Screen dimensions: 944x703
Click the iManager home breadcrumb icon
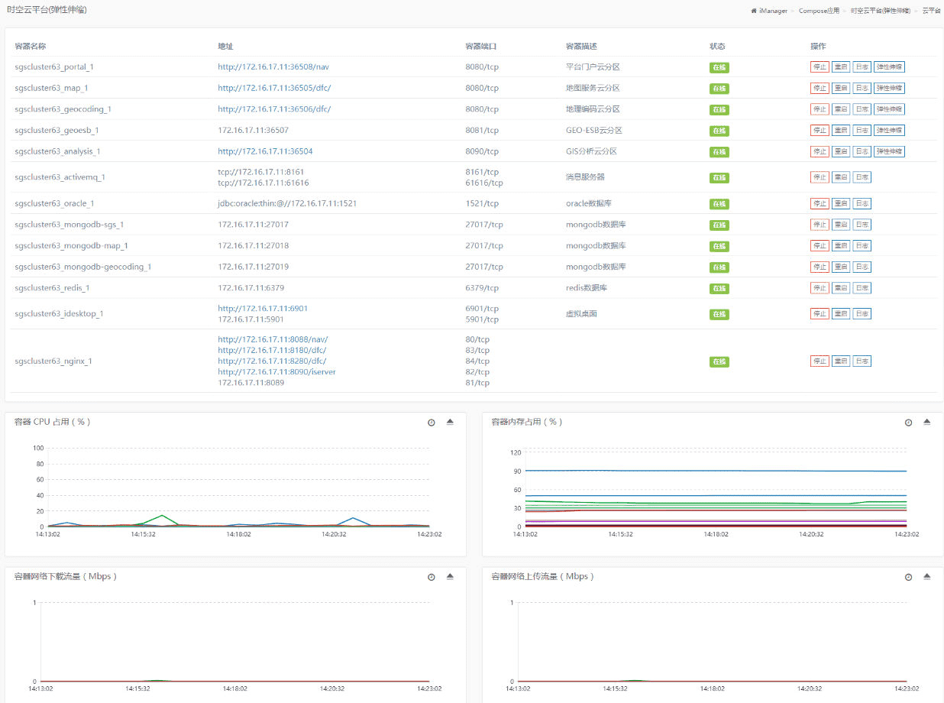(754, 11)
